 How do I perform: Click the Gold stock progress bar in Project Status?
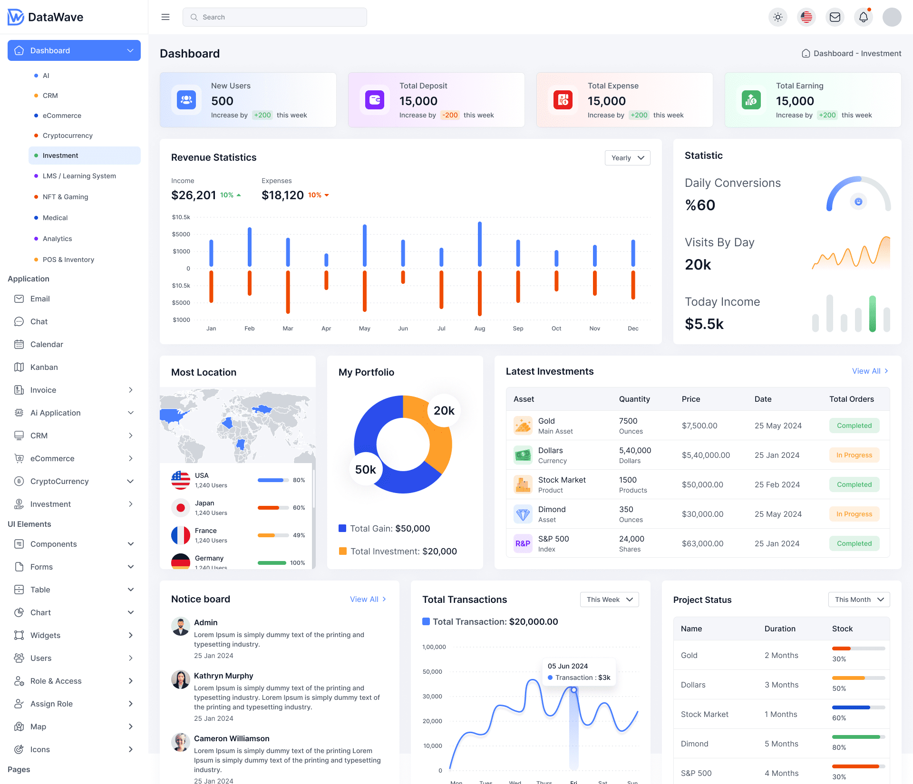[858, 648]
